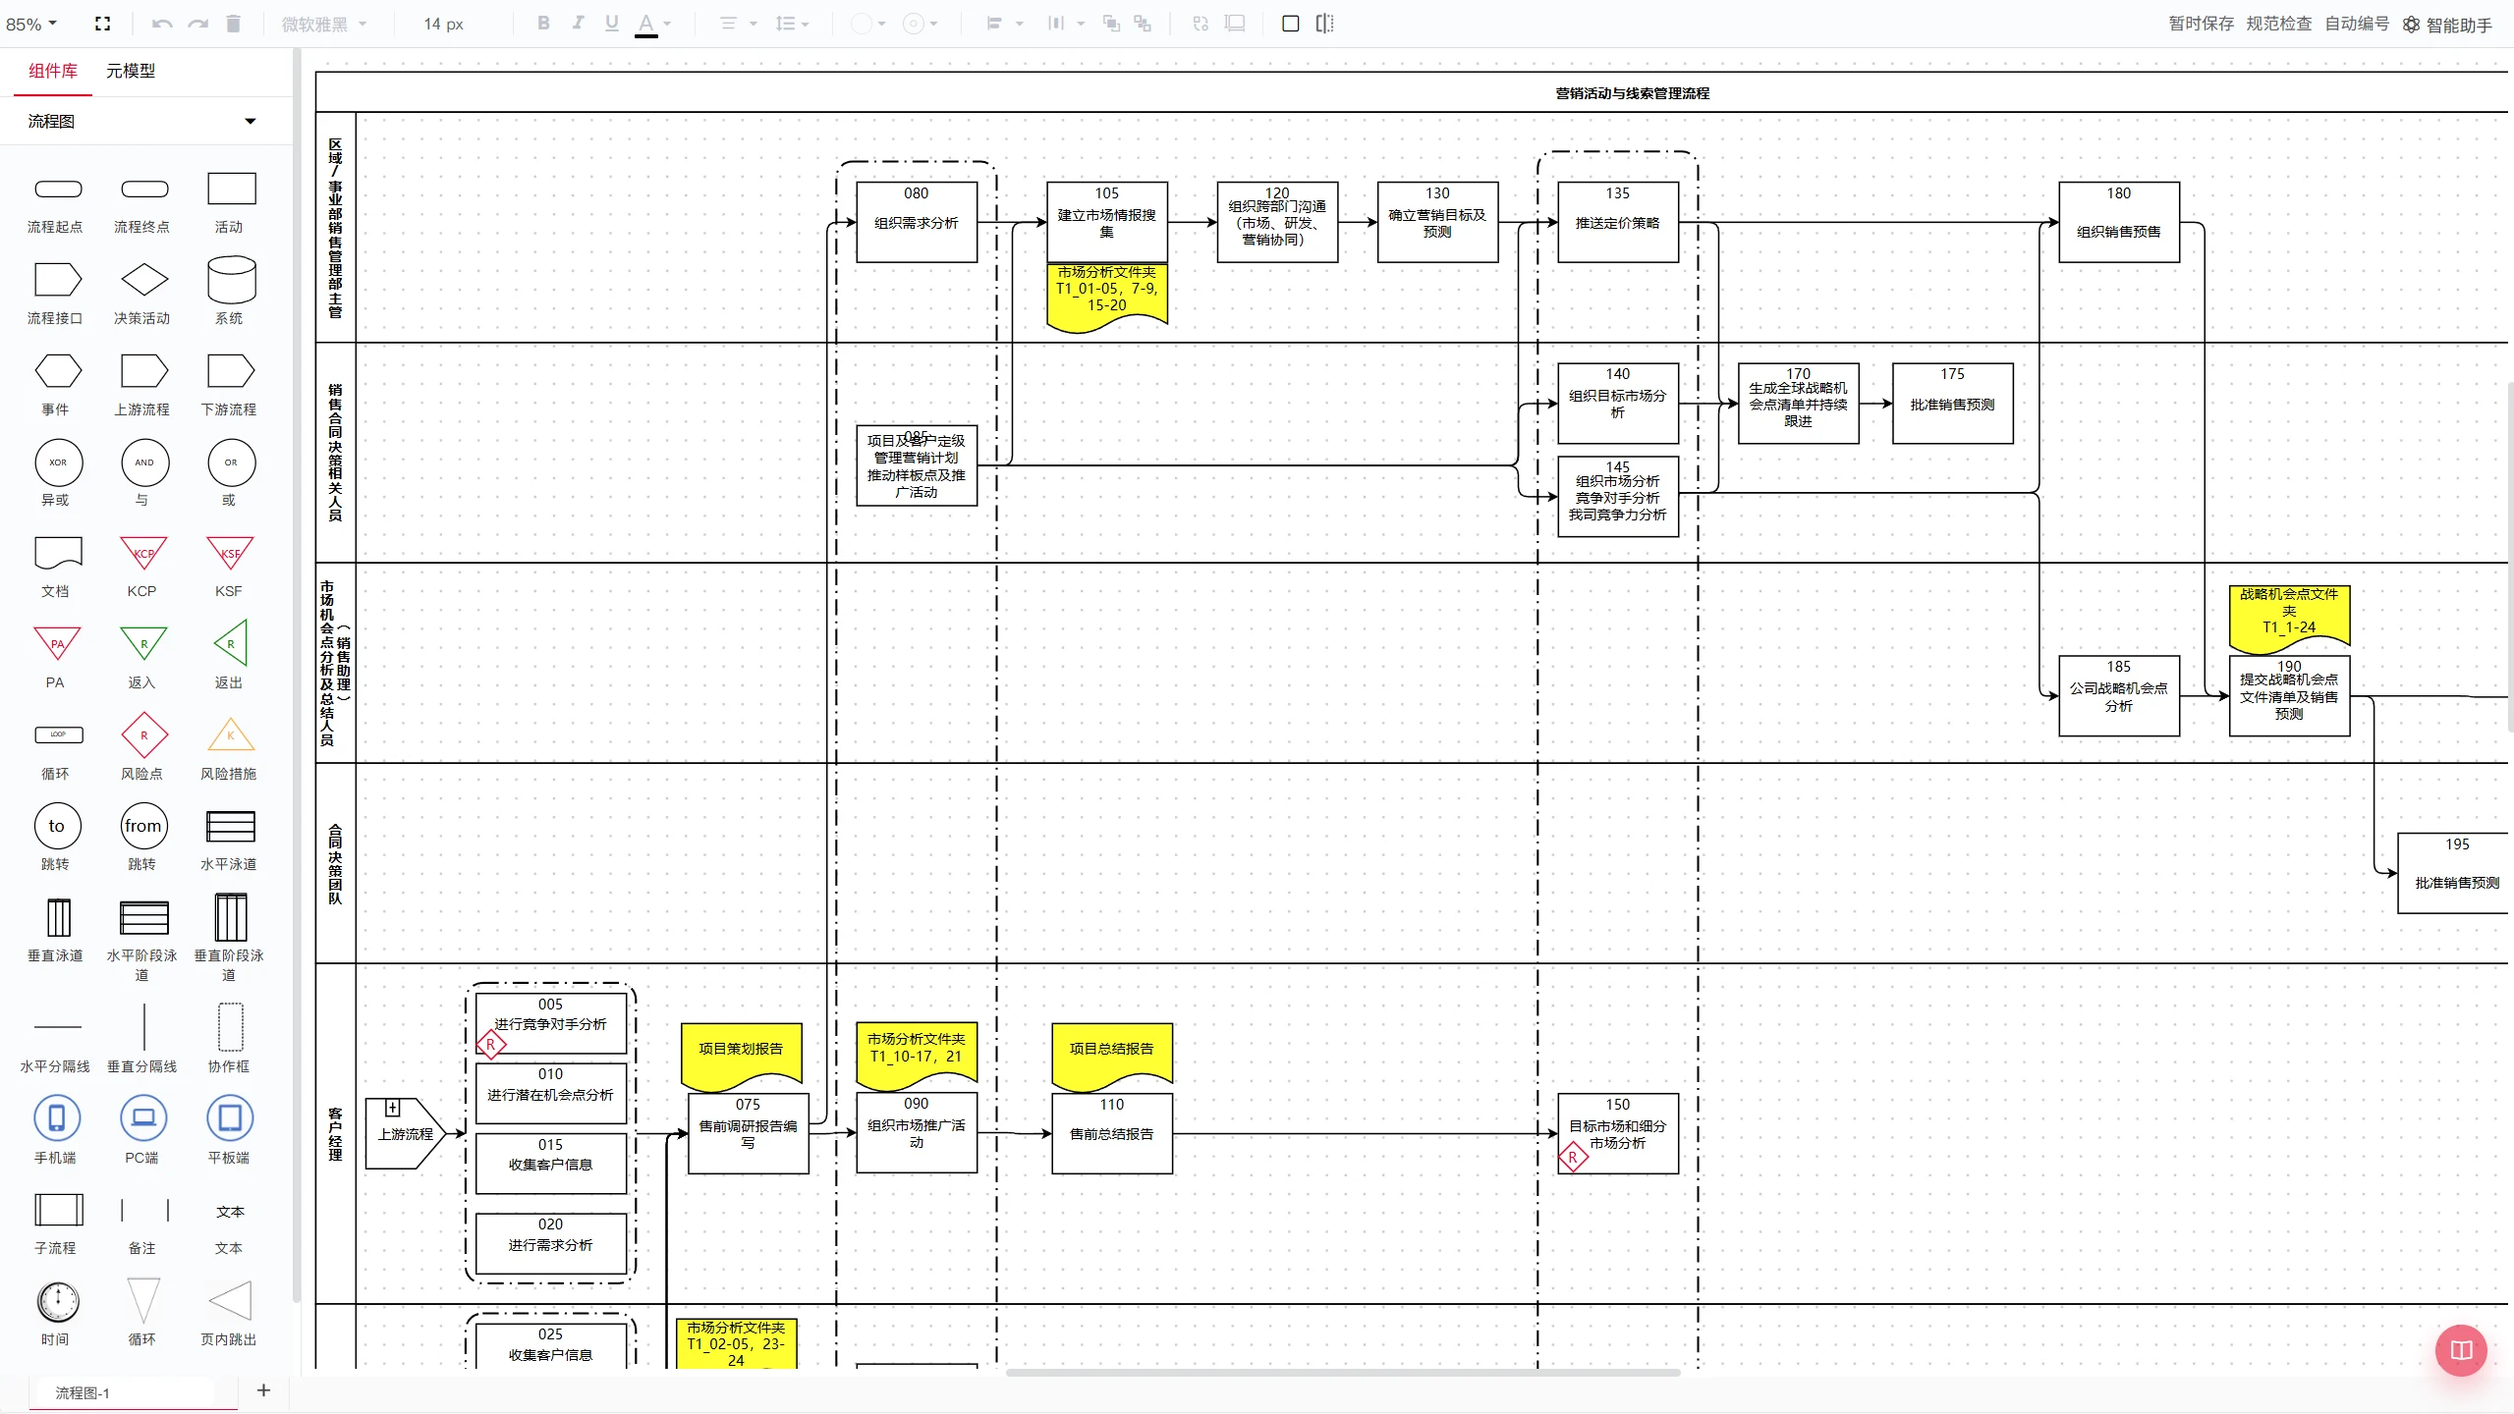The image size is (2514, 1414).
Task: Pick the PC端 computer icon
Action: 144,1117
